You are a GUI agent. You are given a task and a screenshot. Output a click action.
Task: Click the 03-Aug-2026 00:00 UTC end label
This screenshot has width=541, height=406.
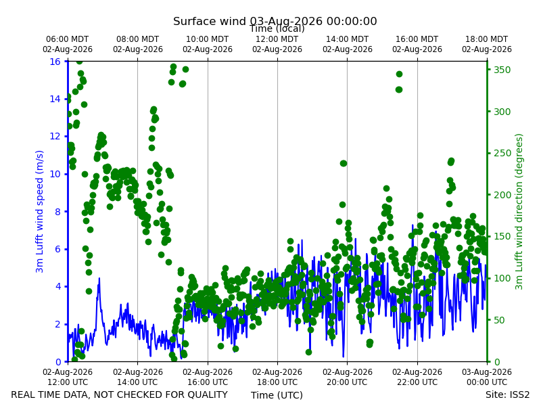[x=487, y=377]
